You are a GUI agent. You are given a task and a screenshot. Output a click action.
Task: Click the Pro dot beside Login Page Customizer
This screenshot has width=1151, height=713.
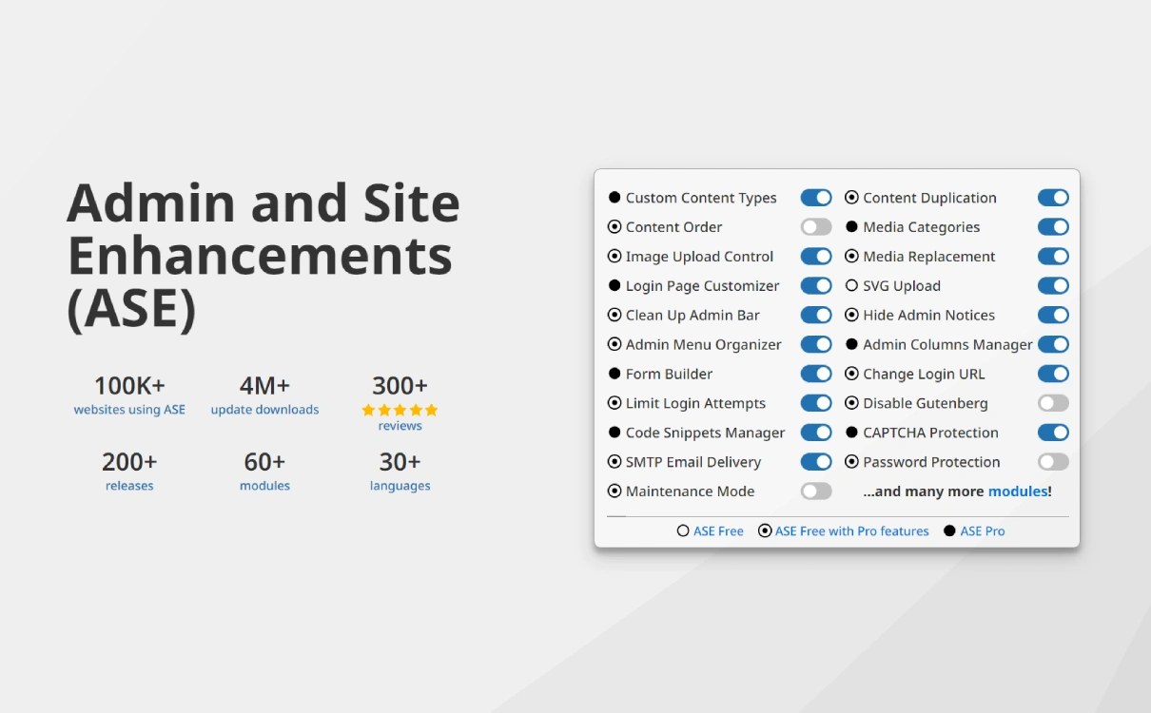615,286
